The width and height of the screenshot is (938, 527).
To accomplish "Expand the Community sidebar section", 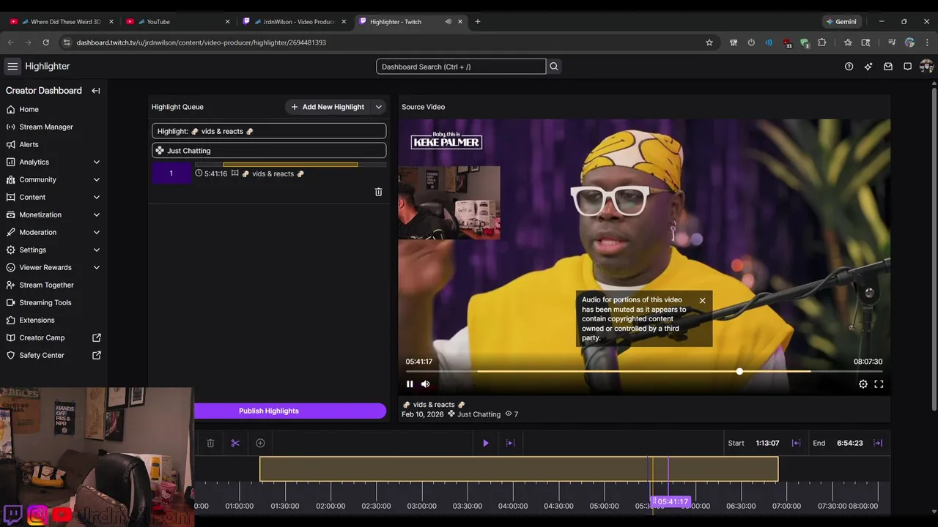I will (97, 179).
